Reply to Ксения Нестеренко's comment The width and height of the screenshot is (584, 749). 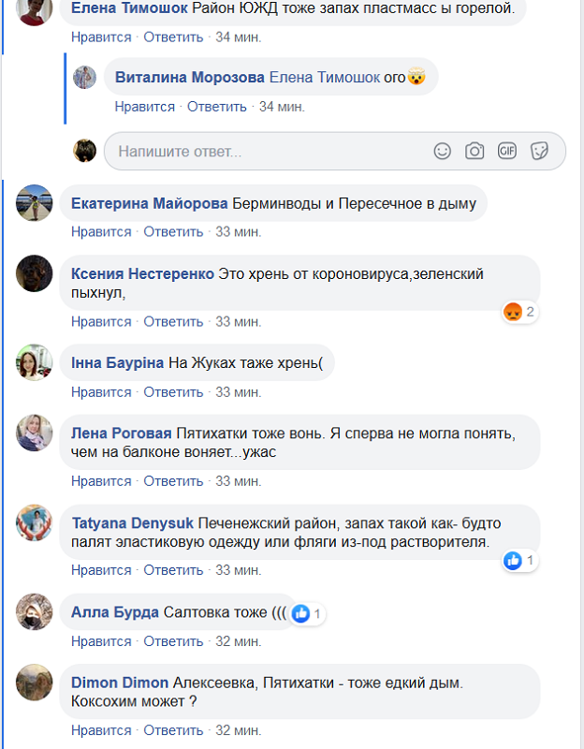[173, 322]
